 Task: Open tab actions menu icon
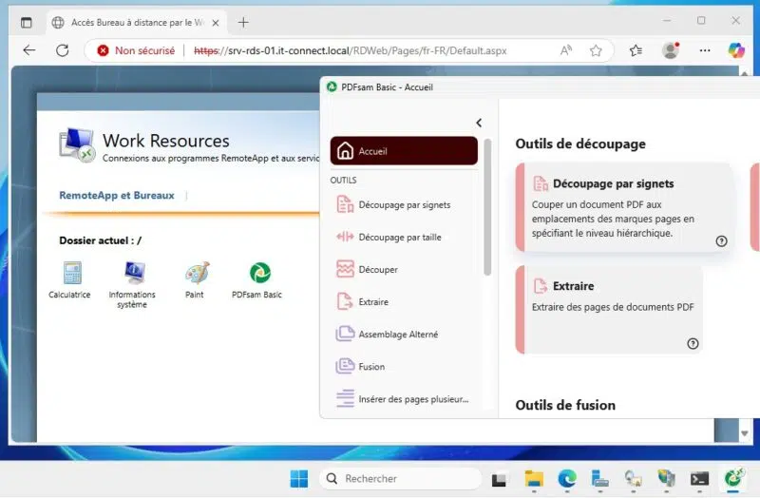click(x=27, y=22)
